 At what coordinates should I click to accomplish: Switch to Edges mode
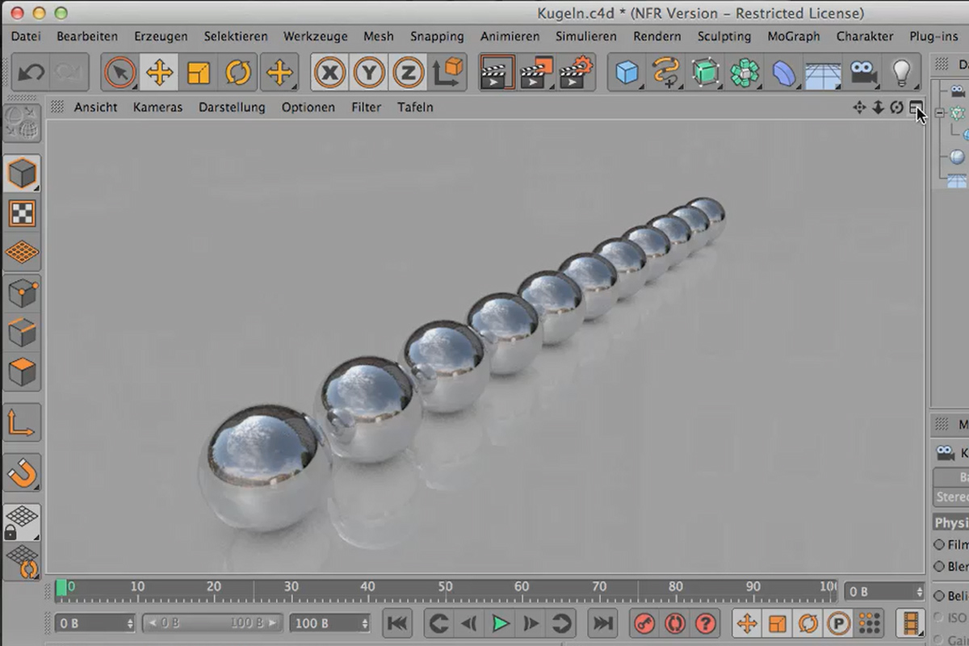pyautogui.click(x=22, y=333)
